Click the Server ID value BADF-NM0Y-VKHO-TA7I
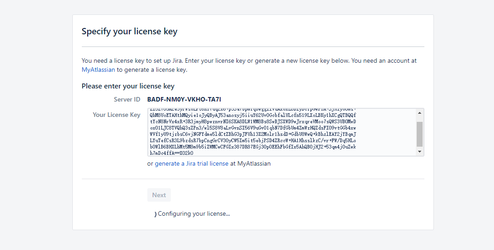Screen dimensions: 494x250 (x=184, y=99)
